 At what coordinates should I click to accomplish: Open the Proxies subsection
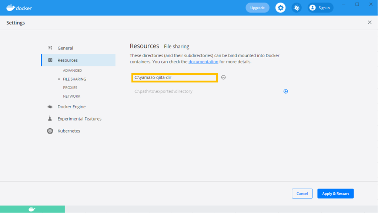70,88
